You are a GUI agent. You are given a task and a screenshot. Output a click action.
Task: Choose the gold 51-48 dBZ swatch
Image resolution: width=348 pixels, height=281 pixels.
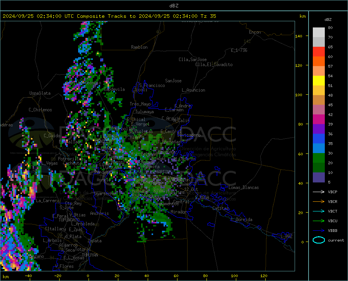coord(319,90)
